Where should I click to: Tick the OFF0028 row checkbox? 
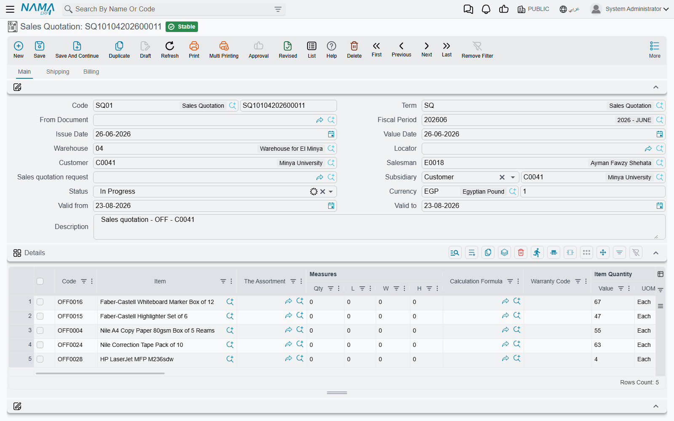click(x=40, y=359)
